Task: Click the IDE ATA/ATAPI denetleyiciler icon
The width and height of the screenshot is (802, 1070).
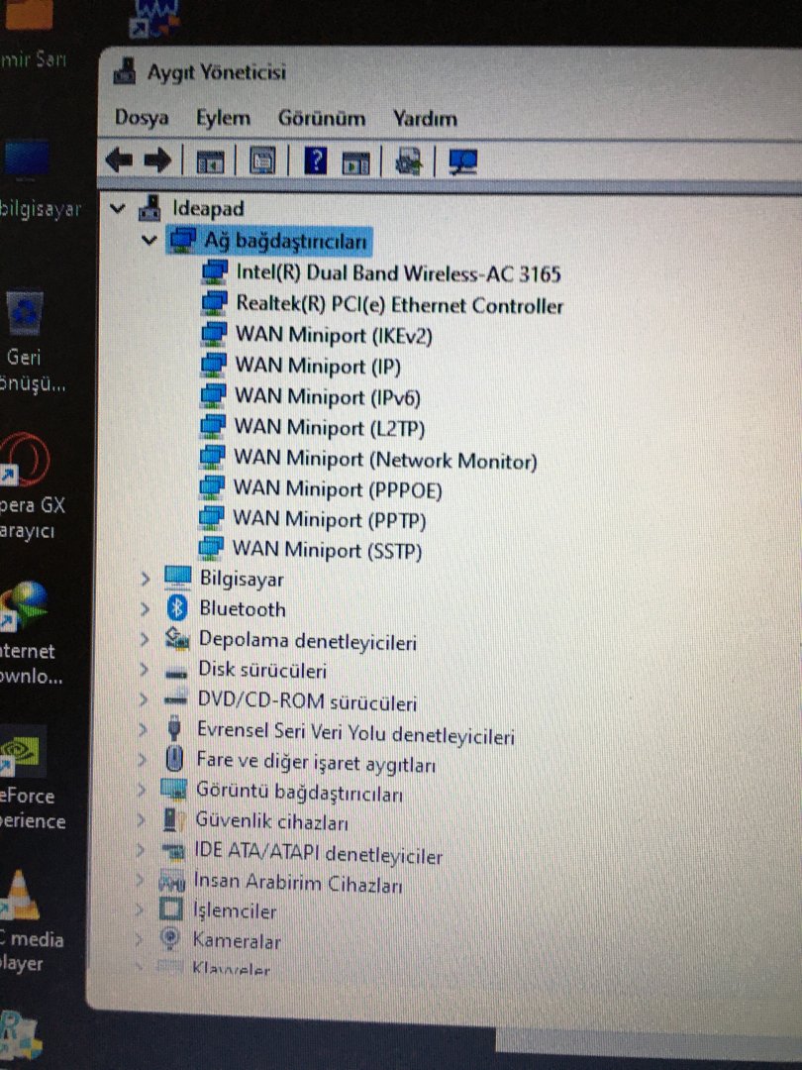Action: tap(172, 851)
